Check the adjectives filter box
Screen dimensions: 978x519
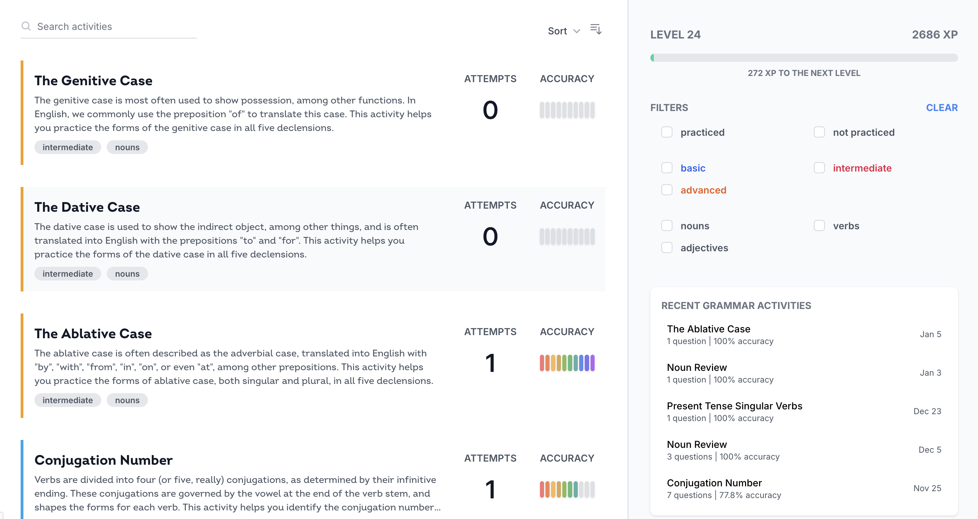coord(667,248)
